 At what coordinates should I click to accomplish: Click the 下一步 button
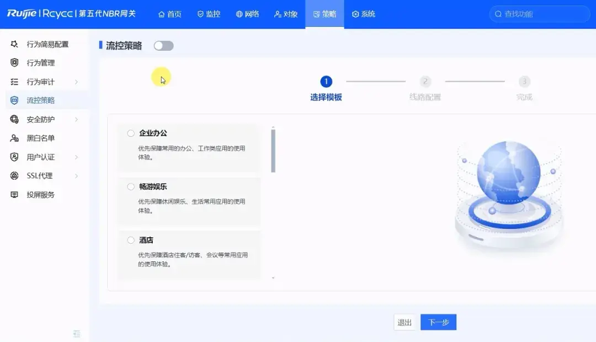(x=438, y=322)
